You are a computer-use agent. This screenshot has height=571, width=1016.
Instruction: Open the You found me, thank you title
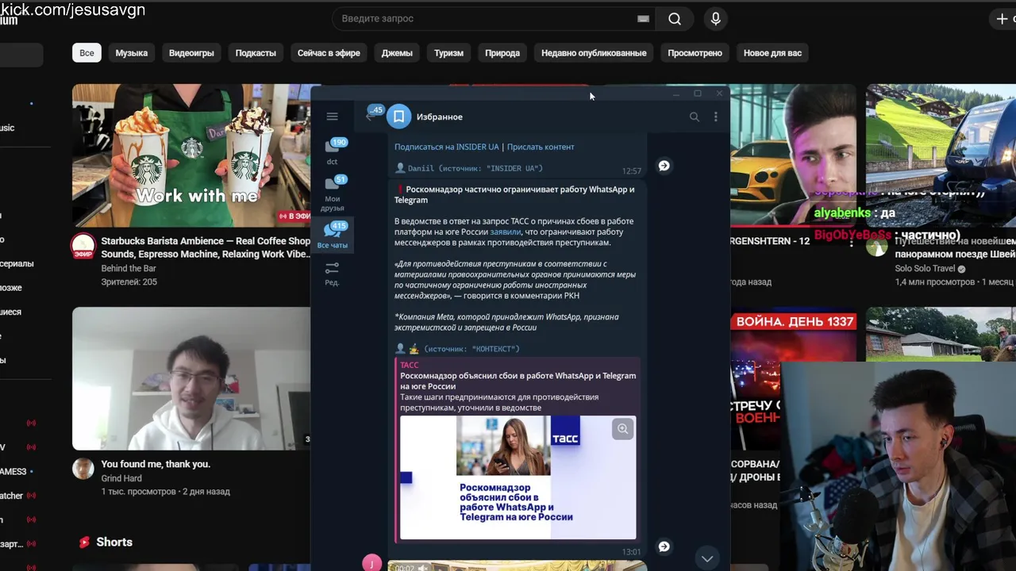156,464
